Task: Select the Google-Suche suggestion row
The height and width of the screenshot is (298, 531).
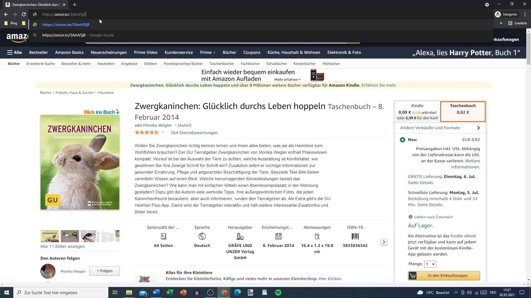Action: (261, 35)
